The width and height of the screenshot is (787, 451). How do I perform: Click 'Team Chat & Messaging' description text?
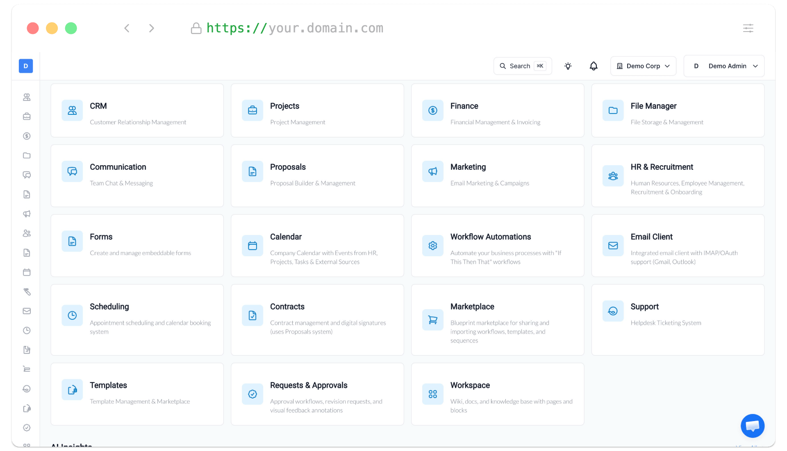coord(121,183)
